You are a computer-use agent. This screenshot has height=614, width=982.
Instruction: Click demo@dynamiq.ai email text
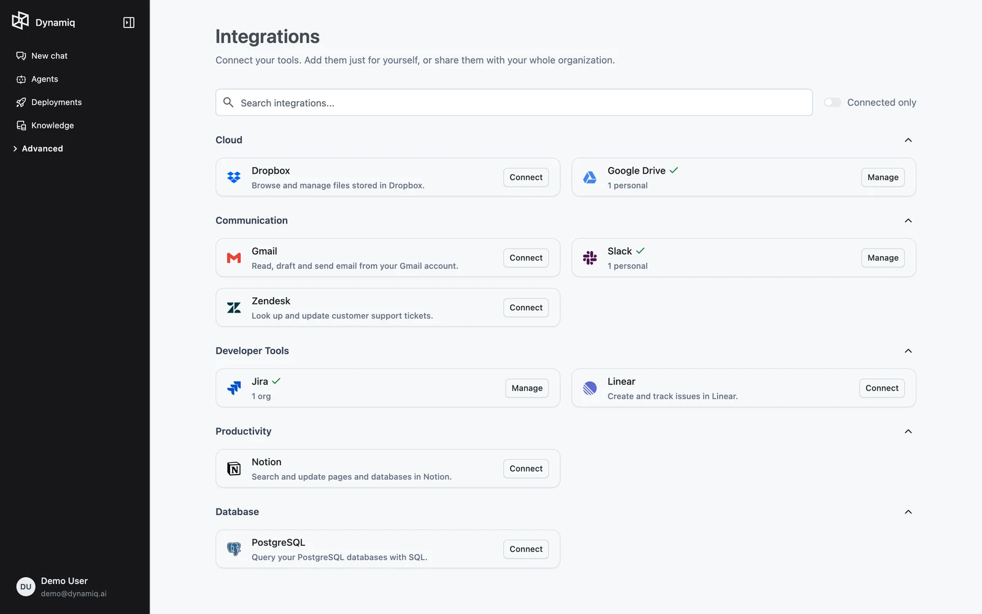click(x=74, y=594)
